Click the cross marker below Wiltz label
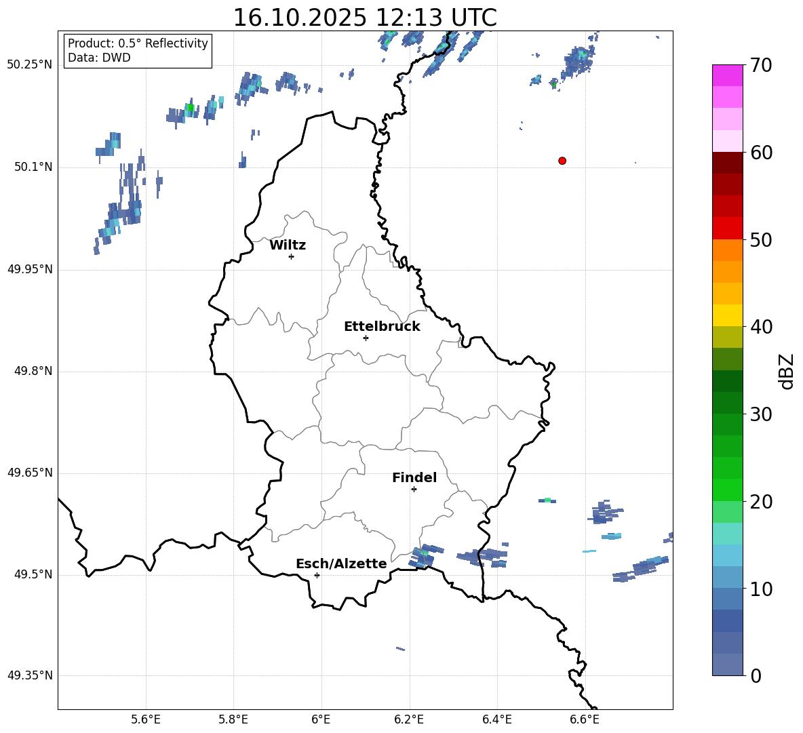 pyautogui.click(x=291, y=256)
